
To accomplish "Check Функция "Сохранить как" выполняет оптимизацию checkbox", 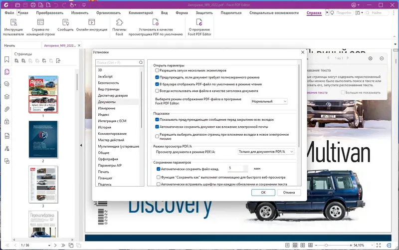I will coord(158,177).
